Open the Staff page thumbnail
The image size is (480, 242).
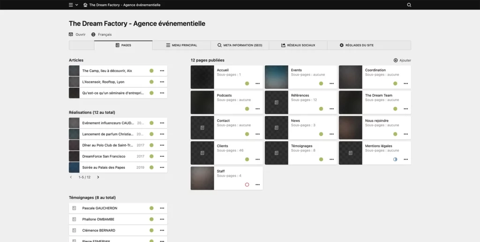point(202,178)
